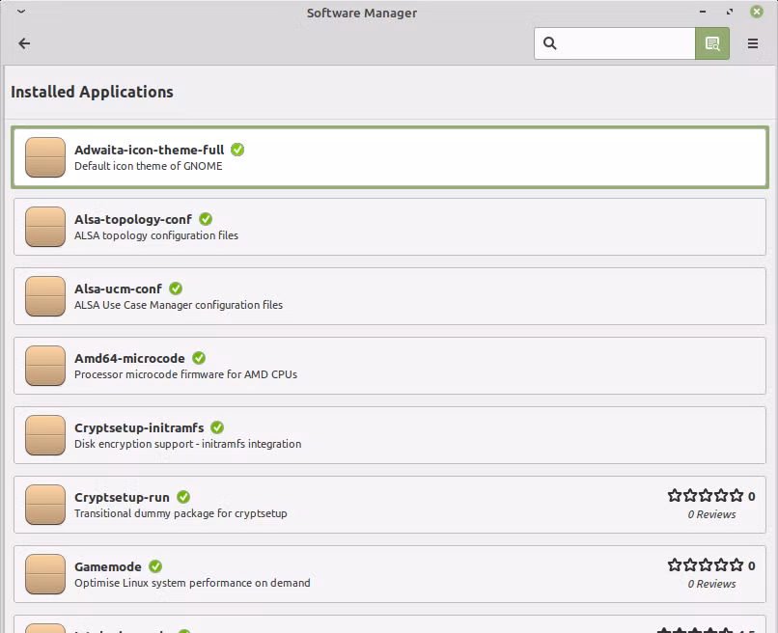Click 'Processor microcode firmware for AMD CPUs' text
The height and width of the screenshot is (633, 778).
185,374
